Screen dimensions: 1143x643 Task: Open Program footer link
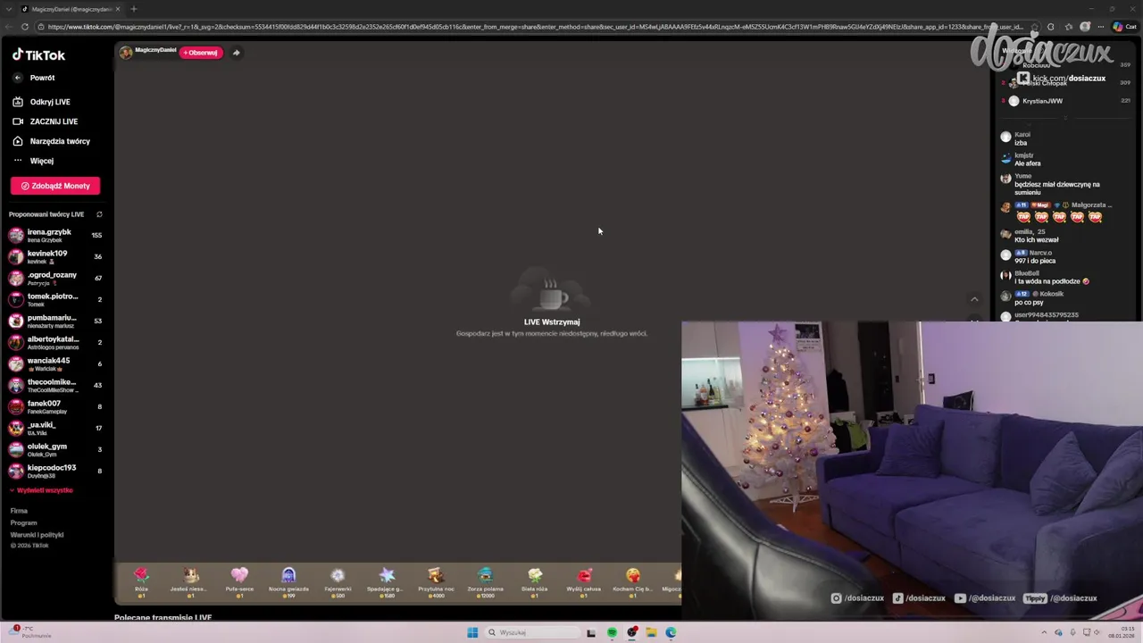point(23,522)
